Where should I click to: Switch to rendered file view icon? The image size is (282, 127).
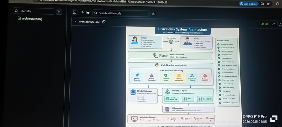280,24
